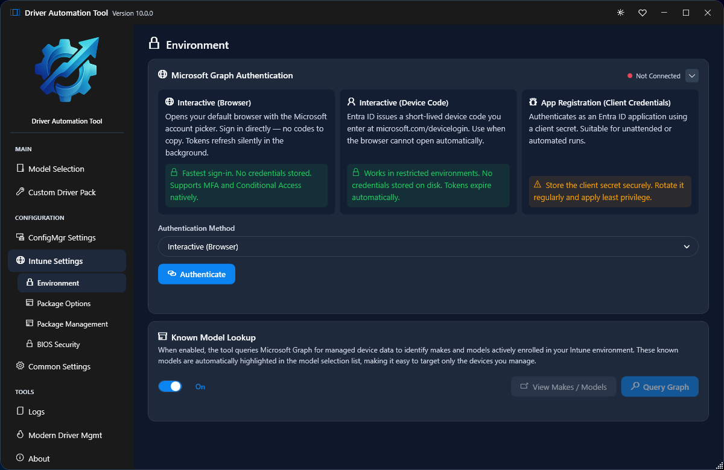
Task: Click the Common Settings gear icon
Action: coord(20,366)
